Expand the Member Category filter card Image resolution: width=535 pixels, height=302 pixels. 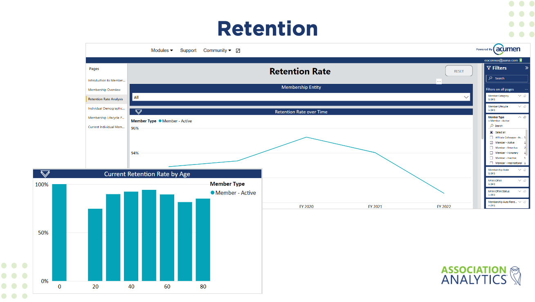[x=520, y=95]
